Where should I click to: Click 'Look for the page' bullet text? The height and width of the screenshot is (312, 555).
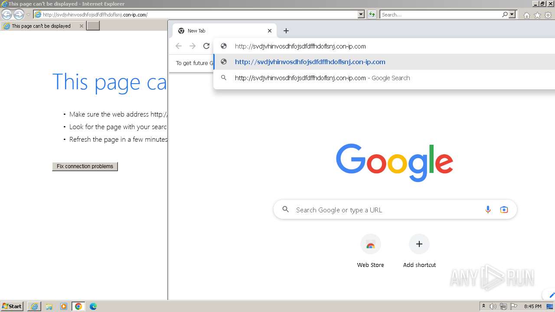click(x=118, y=127)
